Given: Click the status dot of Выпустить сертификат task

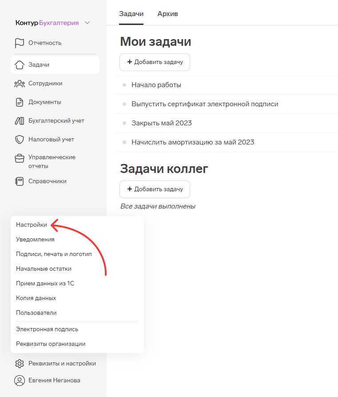Looking at the screenshot, I should (124, 104).
